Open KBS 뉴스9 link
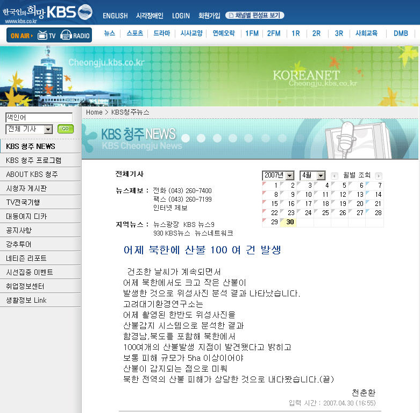This screenshot has width=420, height=413. (x=199, y=224)
